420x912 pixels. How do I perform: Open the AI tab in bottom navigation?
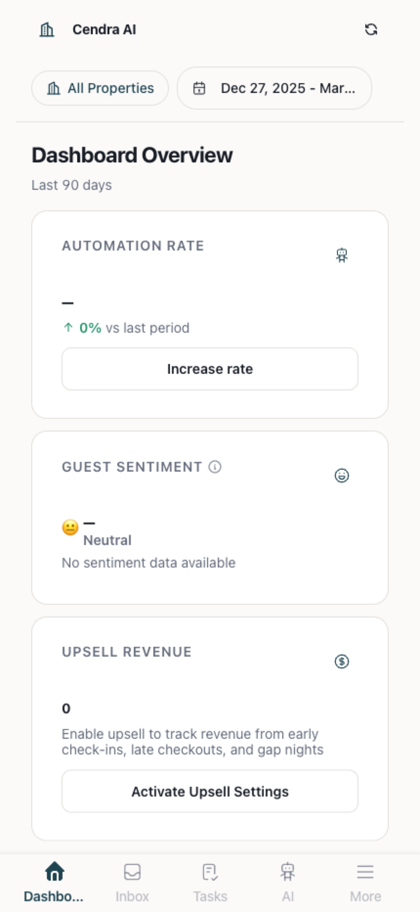coord(288,882)
